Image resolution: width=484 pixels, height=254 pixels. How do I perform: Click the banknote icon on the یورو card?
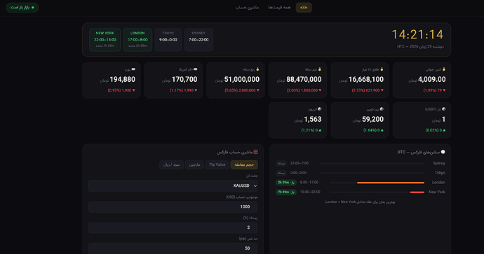coord(133,69)
